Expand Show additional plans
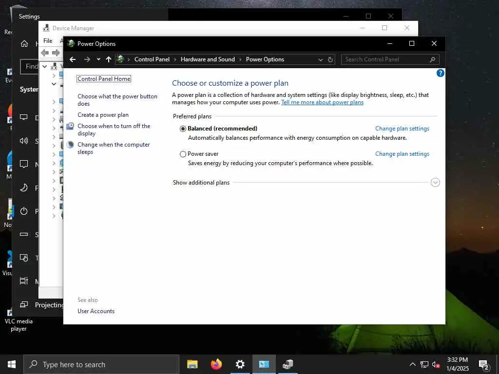 [x=435, y=182]
